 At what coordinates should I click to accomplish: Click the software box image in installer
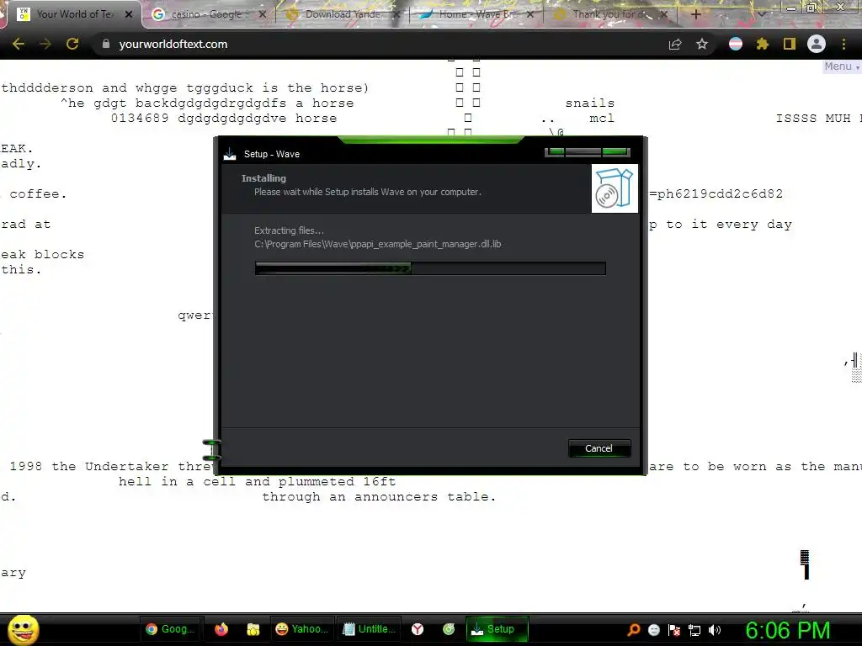(615, 188)
